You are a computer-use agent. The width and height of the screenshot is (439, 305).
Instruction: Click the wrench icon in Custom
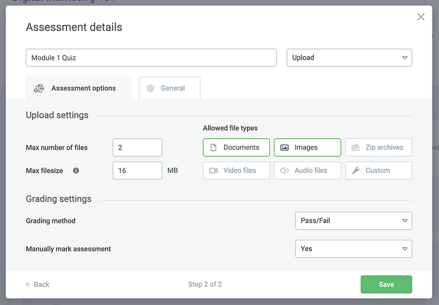pyautogui.click(x=356, y=171)
